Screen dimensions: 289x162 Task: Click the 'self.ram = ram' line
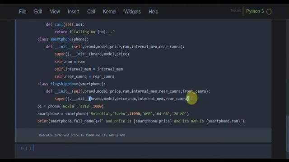[70, 62]
